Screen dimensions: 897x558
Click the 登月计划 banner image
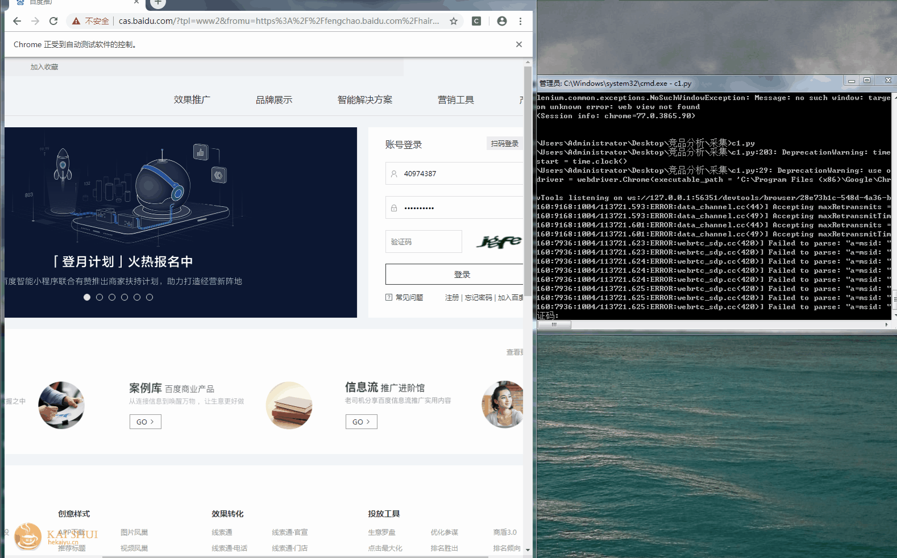tap(181, 222)
